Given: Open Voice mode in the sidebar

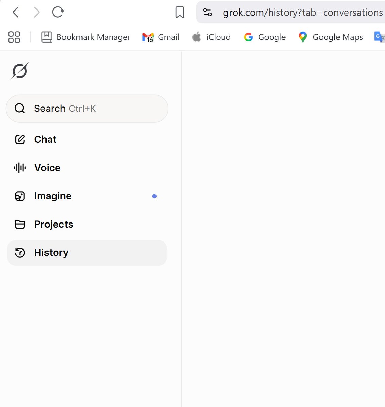Looking at the screenshot, I should pos(87,168).
